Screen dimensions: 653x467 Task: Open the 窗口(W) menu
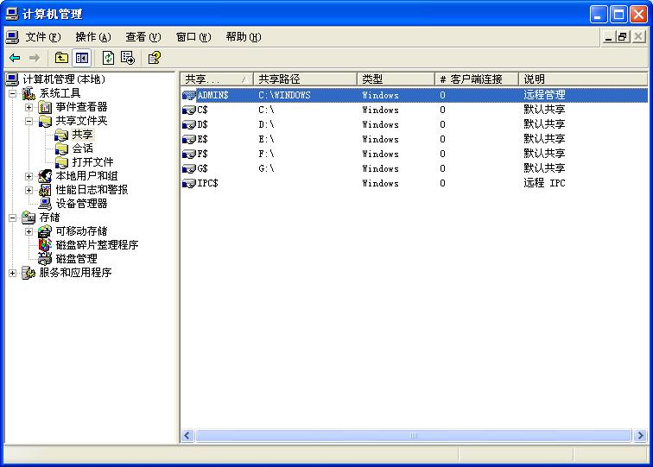[x=193, y=37]
